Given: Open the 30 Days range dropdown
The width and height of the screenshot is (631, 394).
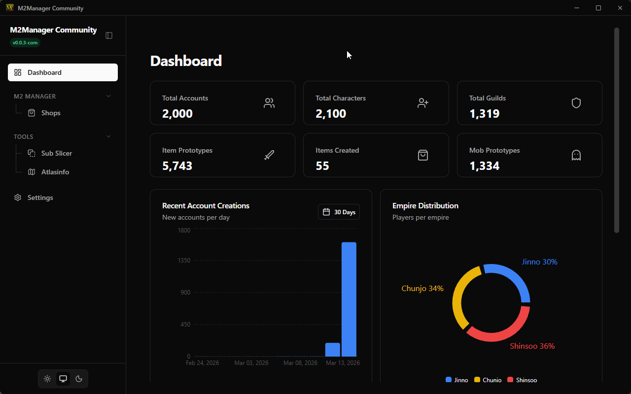Looking at the screenshot, I should pyautogui.click(x=339, y=212).
